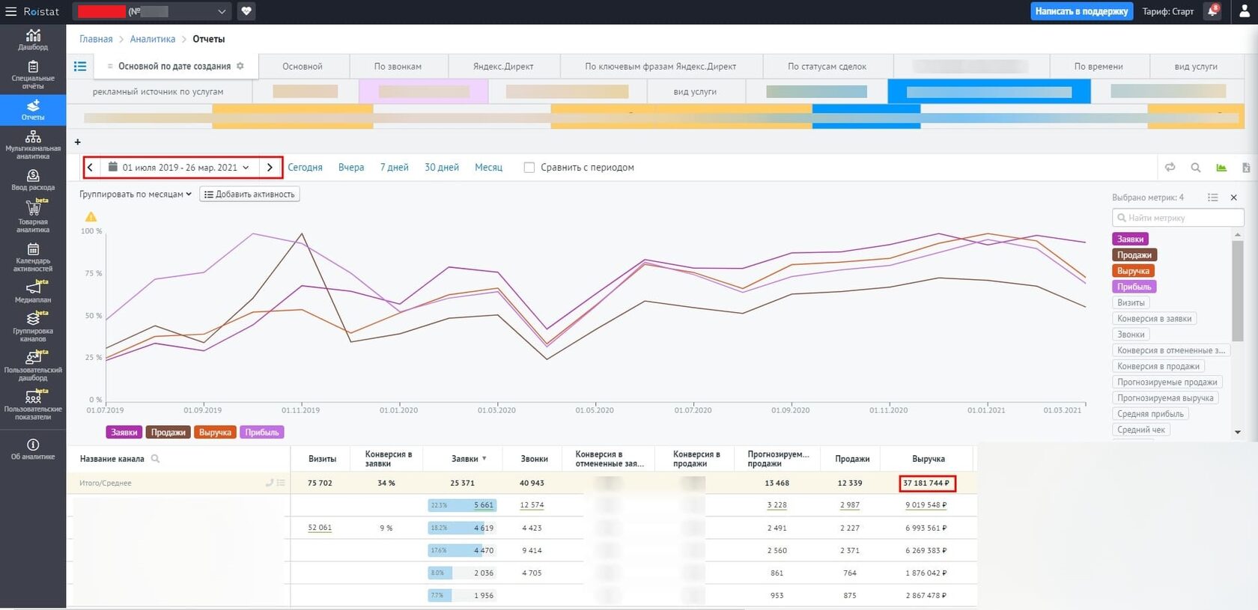This screenshot has height=610, width=1258.
Task: Enable Средний чек metric
Action: coord(1141,430)
